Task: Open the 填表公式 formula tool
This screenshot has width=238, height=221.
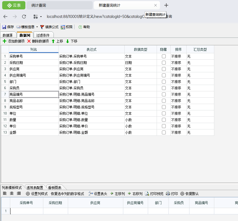Action: point(49,27)
